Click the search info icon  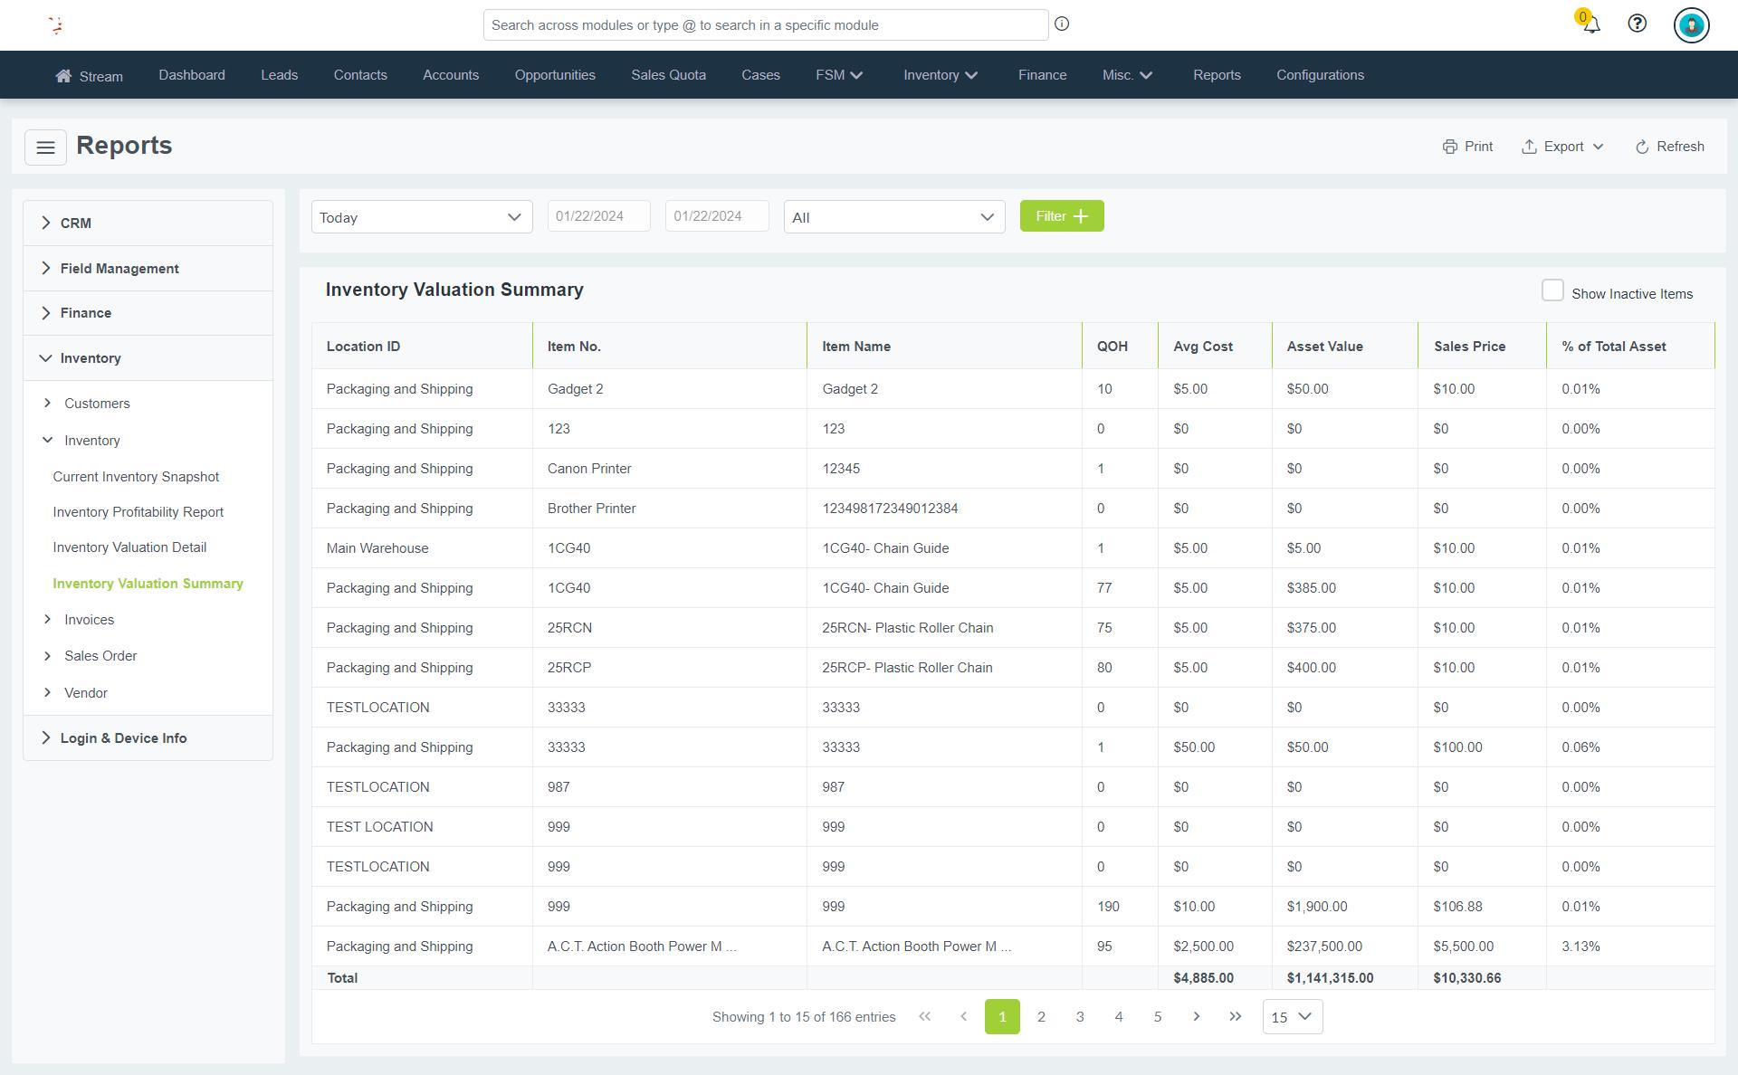1062,24
